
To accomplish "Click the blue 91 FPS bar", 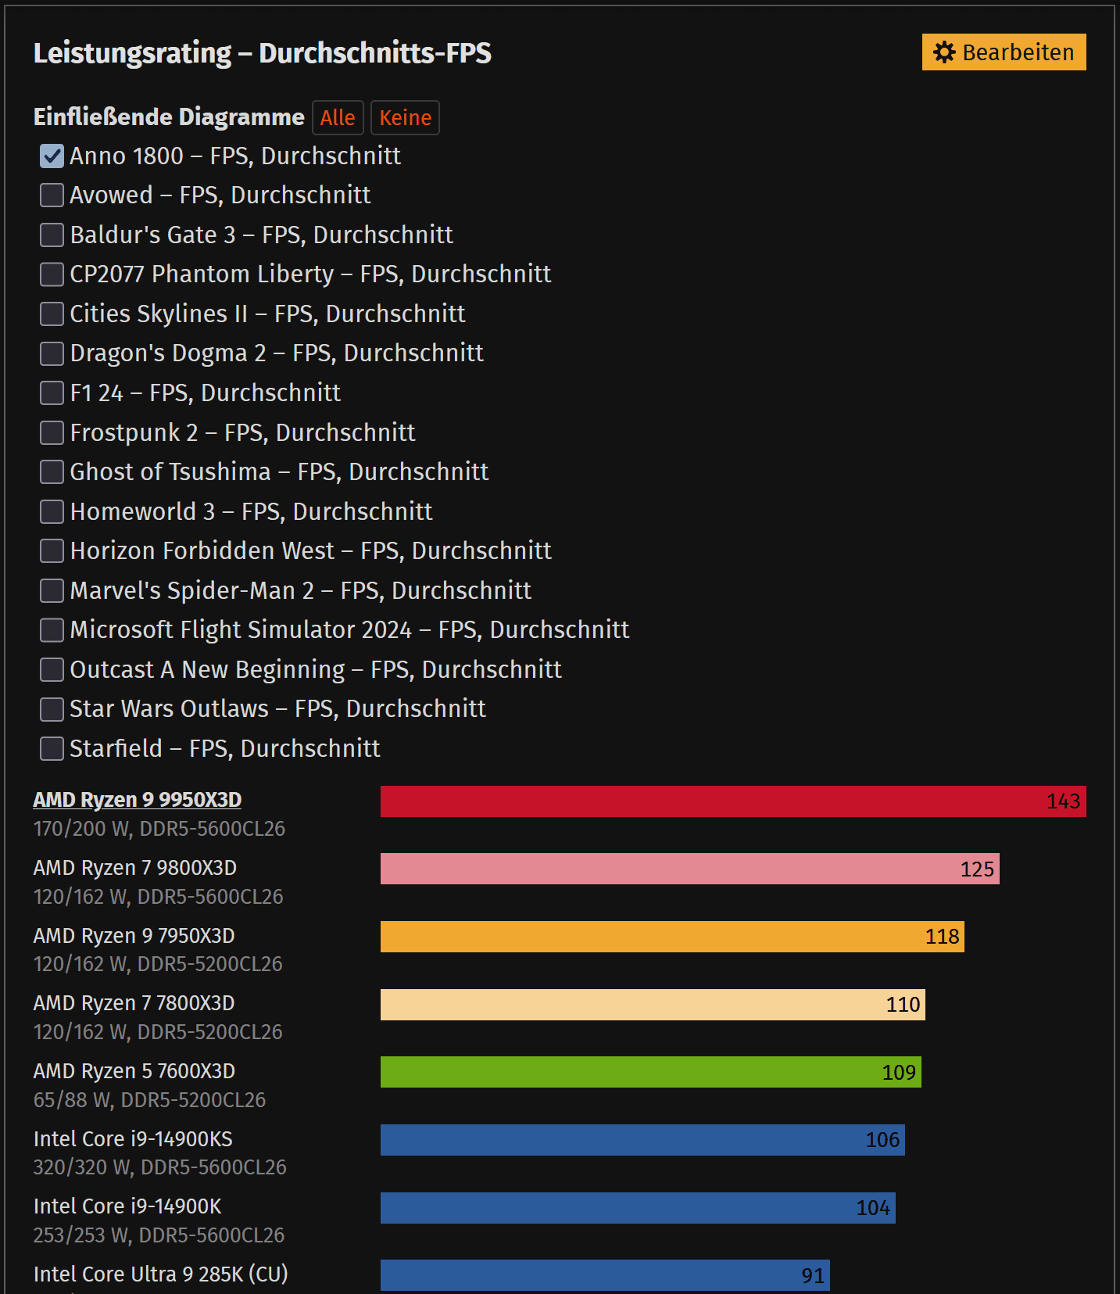I will (605, 1275).
